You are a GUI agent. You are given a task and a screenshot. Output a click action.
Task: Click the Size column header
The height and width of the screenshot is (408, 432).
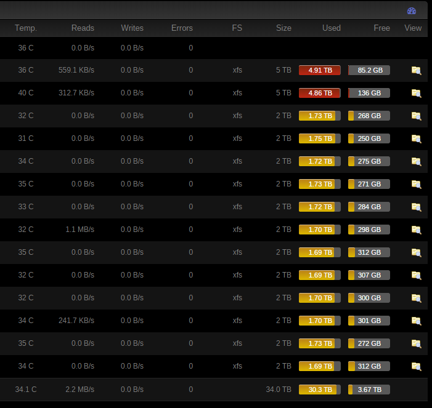283,28
